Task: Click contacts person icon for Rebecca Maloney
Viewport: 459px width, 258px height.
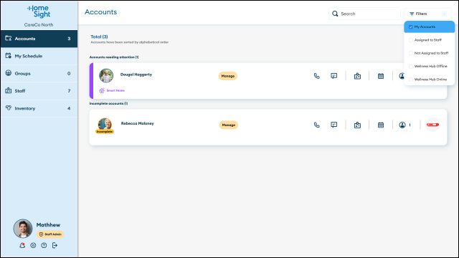Action: 402,125
